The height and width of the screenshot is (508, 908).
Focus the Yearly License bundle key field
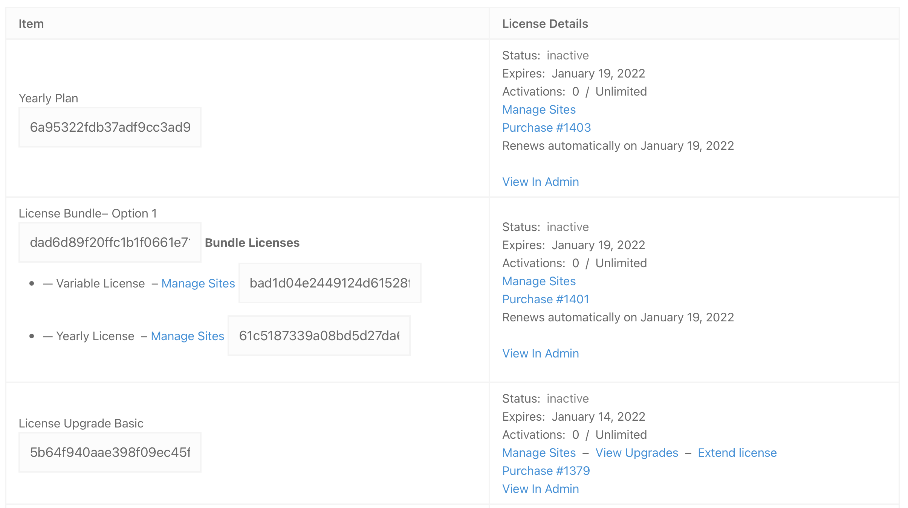click(319, 336)
